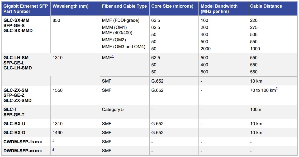Click the Gigabit Ethernet SFP Part Number header
This screenshot has width=299, height=157.
pyautogui.click(x=26, y=9)
